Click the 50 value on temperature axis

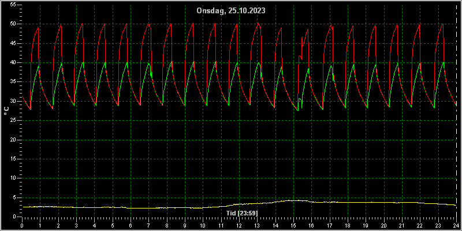[13, 24]
